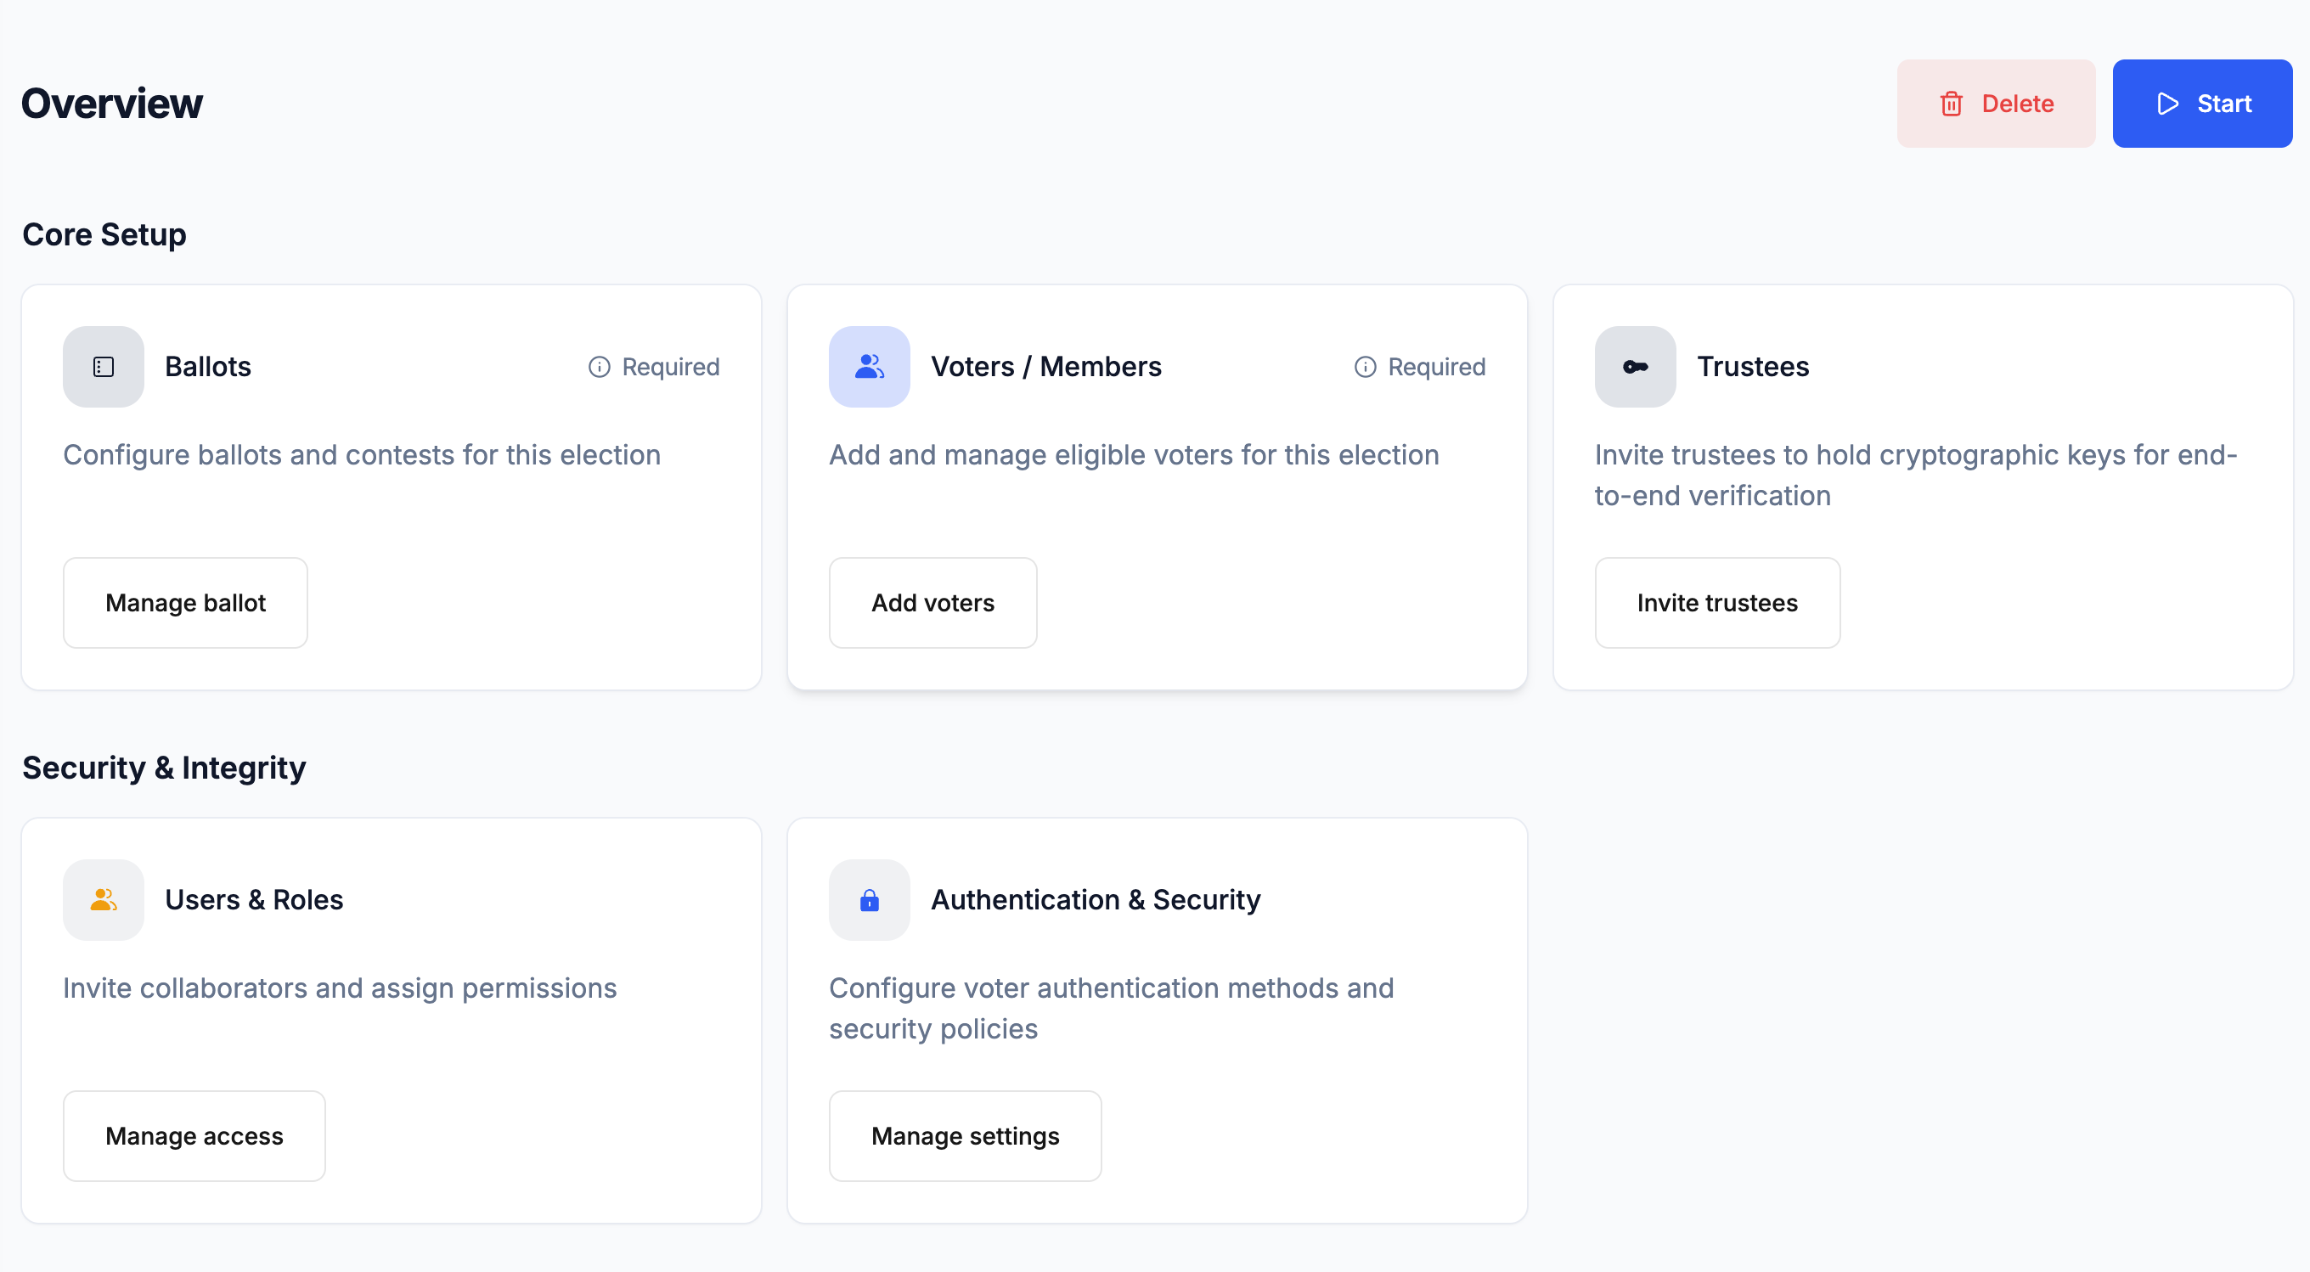Click the trash icon inside Delete button

[1952, 103]
